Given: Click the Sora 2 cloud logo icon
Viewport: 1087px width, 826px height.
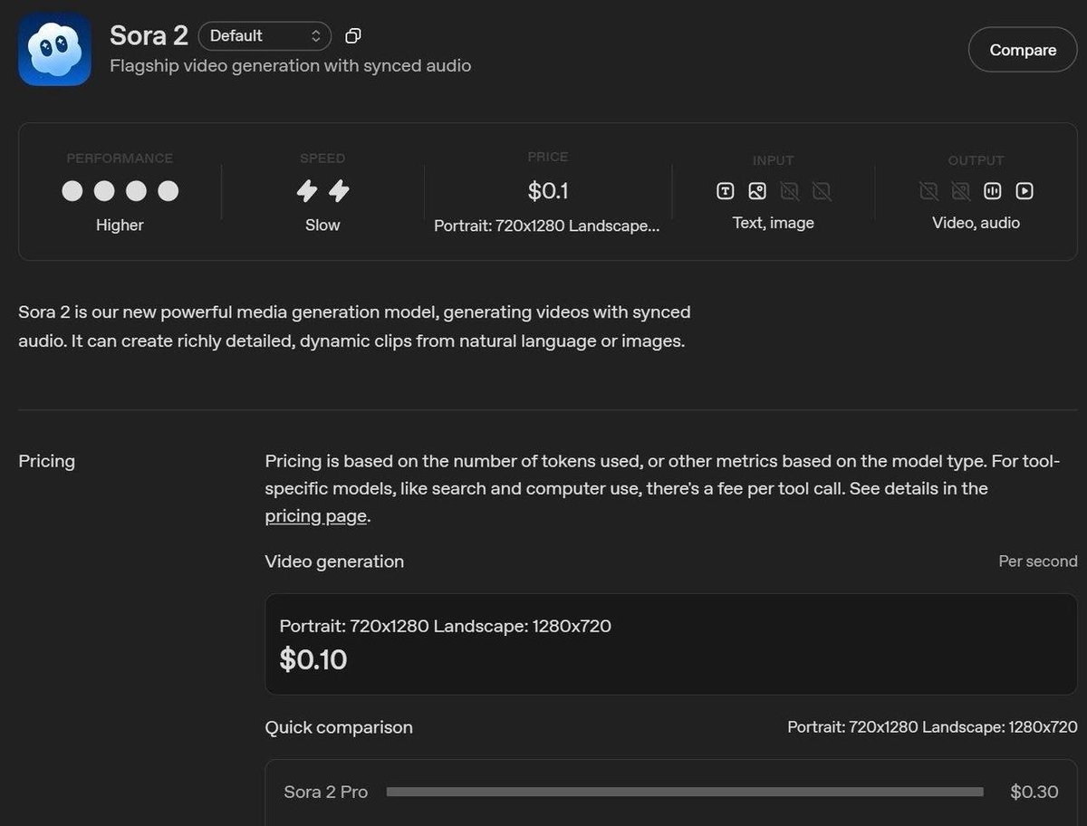Looking at the screenshot, I should 54,49.
